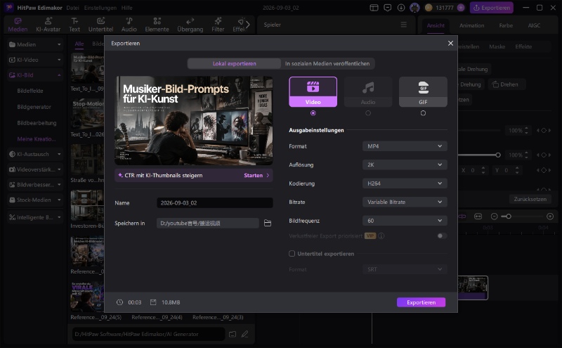Open the feedback message icon

pos(388,8)
